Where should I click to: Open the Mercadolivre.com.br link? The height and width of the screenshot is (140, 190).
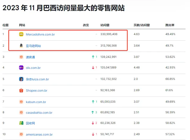click(x=40, y=34)
